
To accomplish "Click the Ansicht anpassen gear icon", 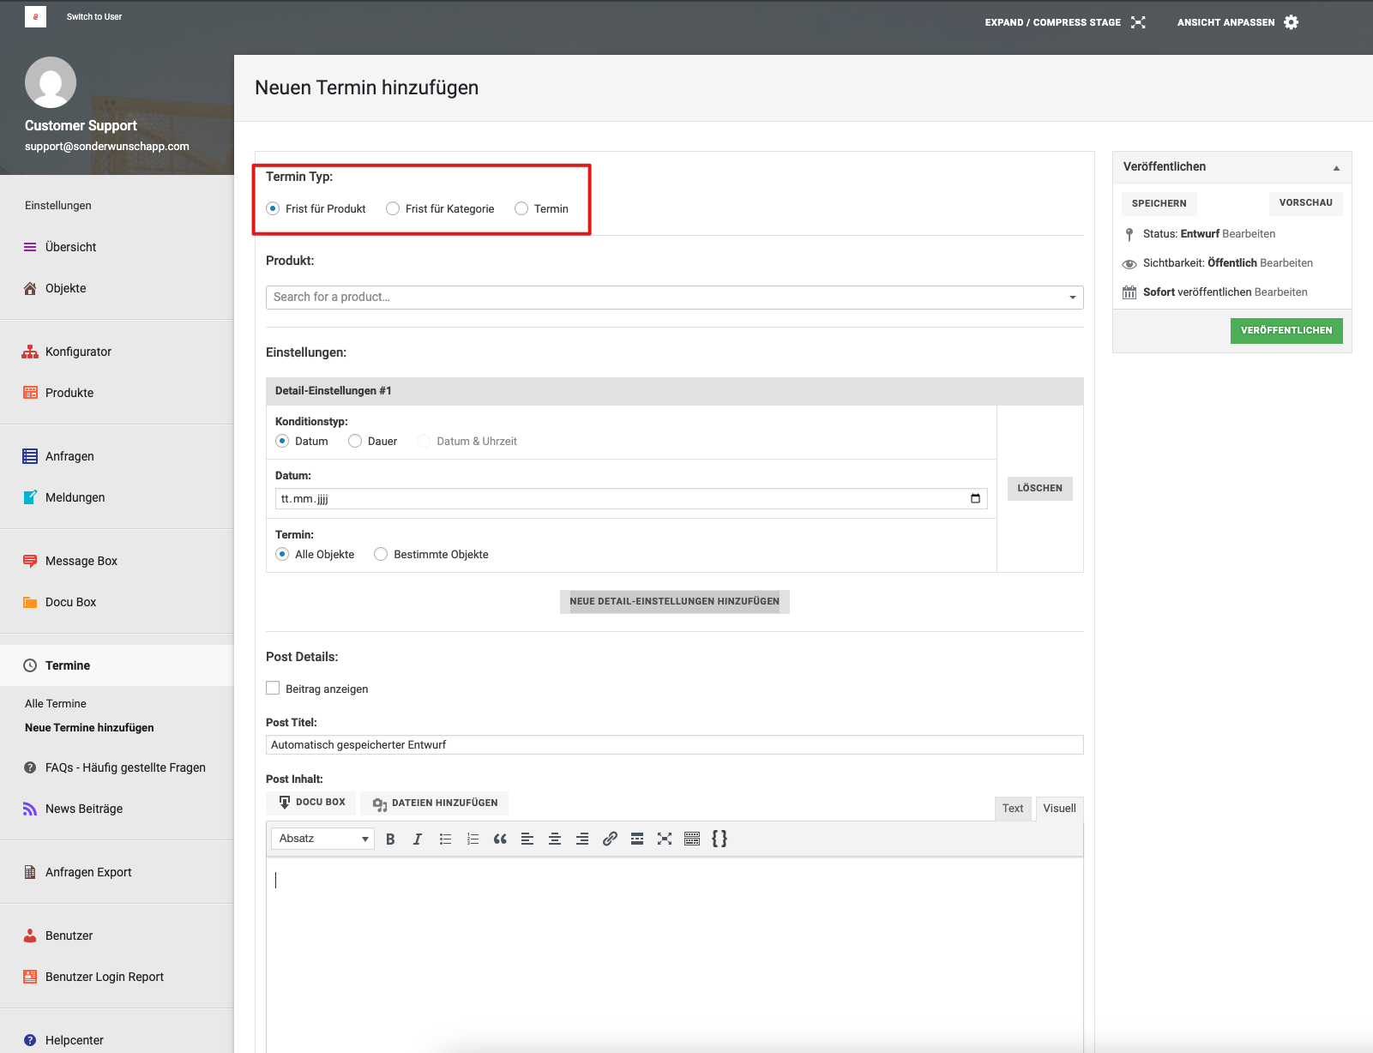I will click(1292, 22).
